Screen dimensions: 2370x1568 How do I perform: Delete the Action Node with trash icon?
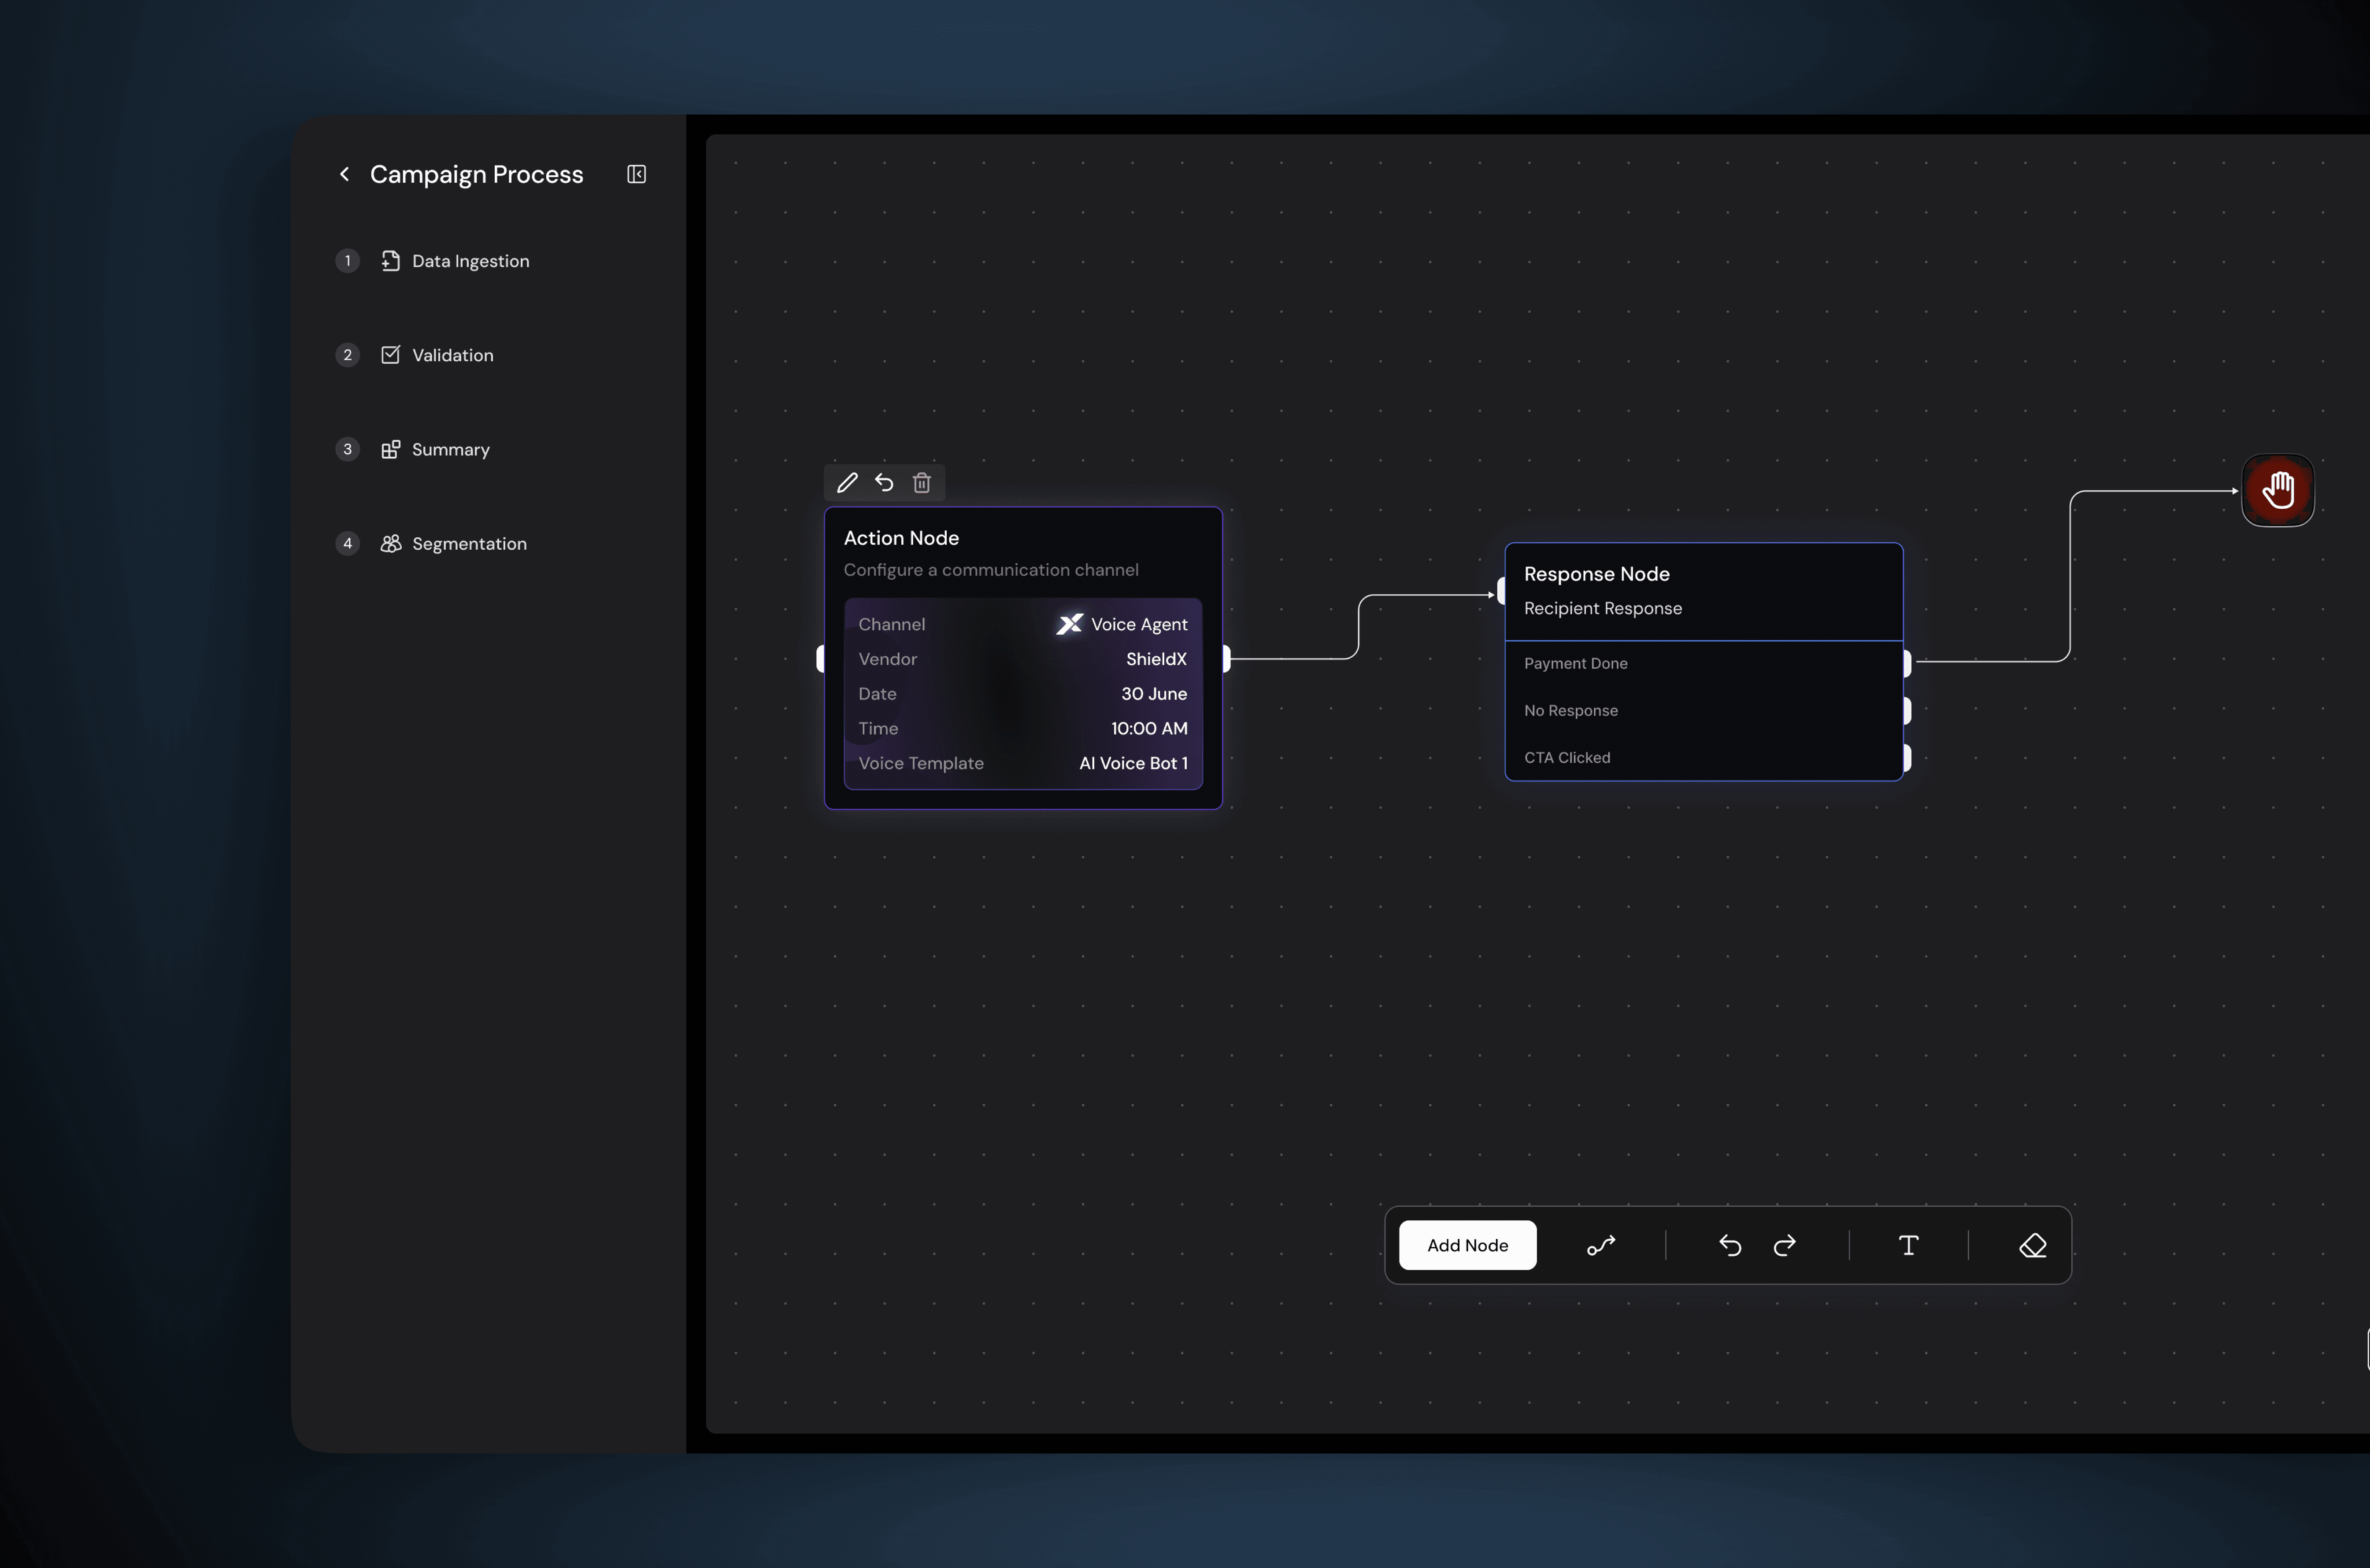tap(922, 483)
